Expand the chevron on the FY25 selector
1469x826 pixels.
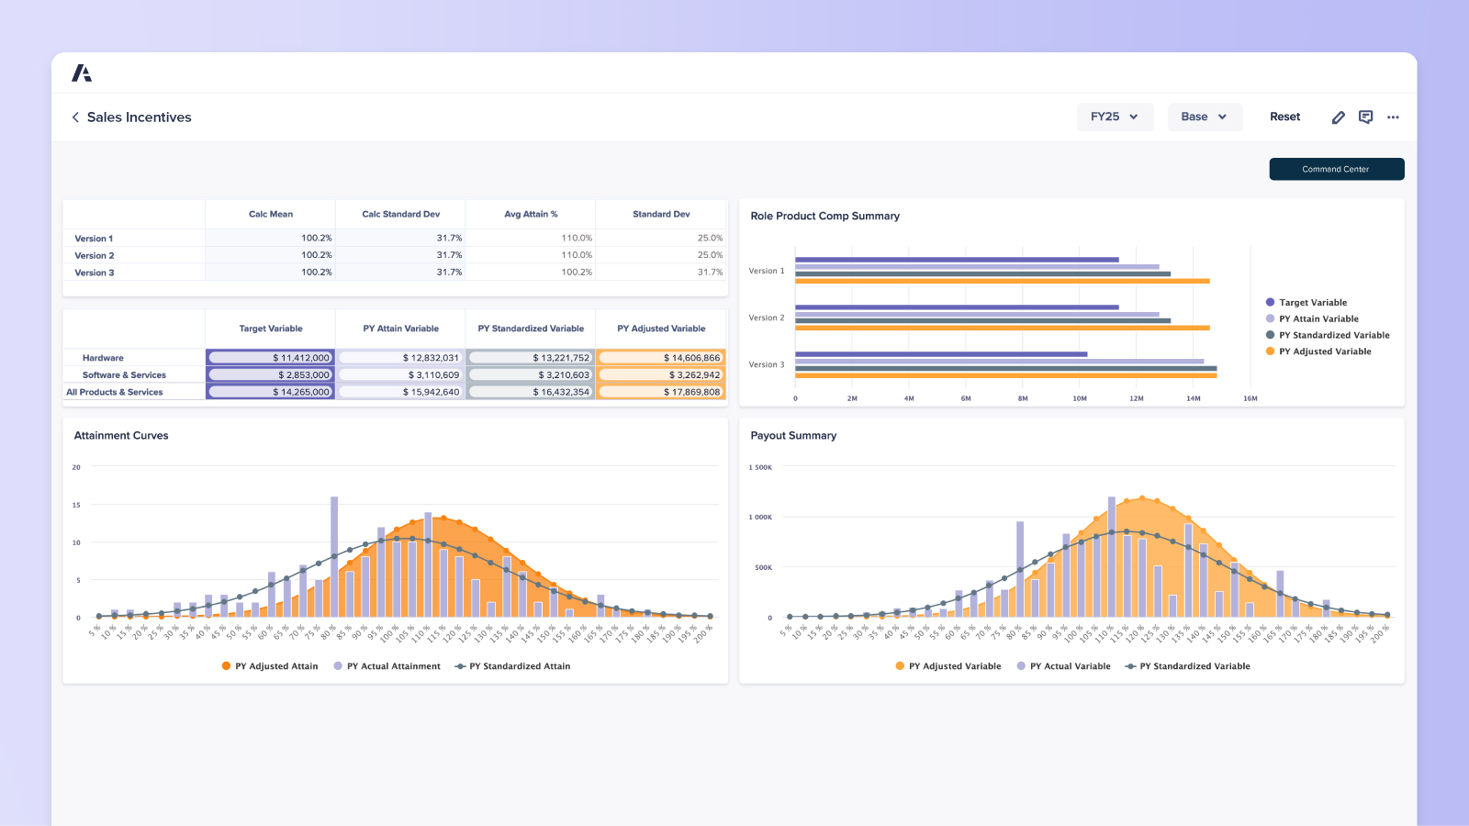1134,117
